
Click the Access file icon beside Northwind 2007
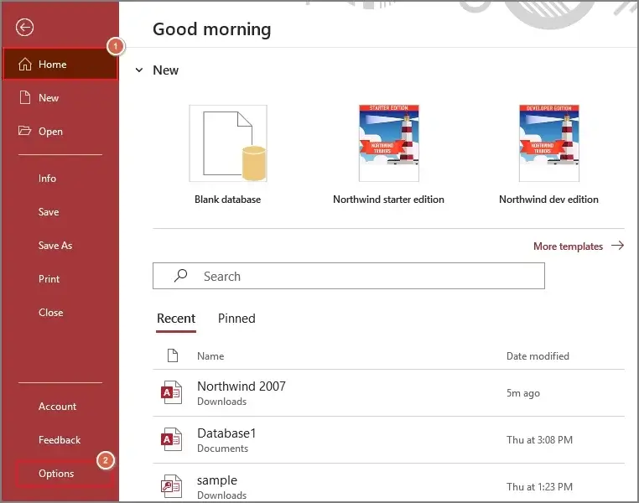point(172,392)
